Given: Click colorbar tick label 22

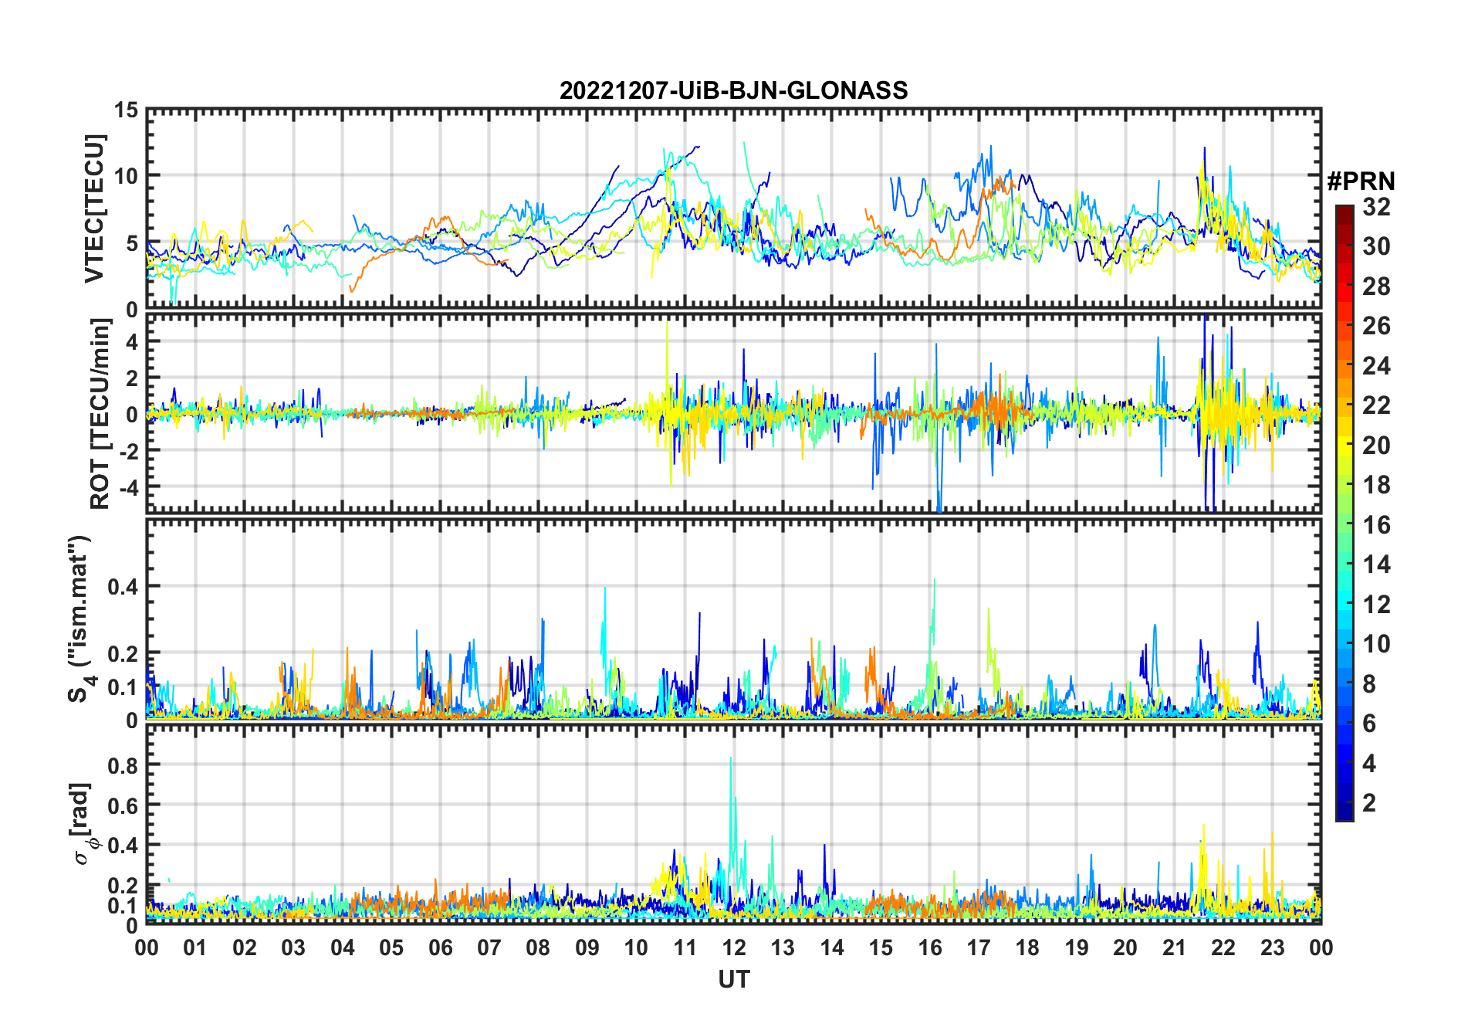Looking at the screenshot, I should coord(1376,405).
